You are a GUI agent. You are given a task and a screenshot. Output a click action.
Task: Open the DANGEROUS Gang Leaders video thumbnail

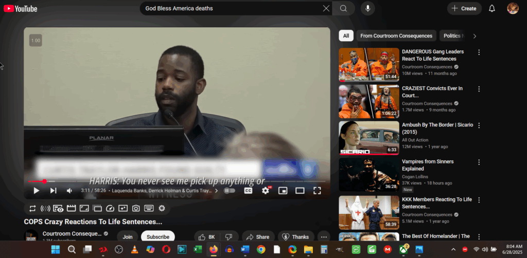369,65
